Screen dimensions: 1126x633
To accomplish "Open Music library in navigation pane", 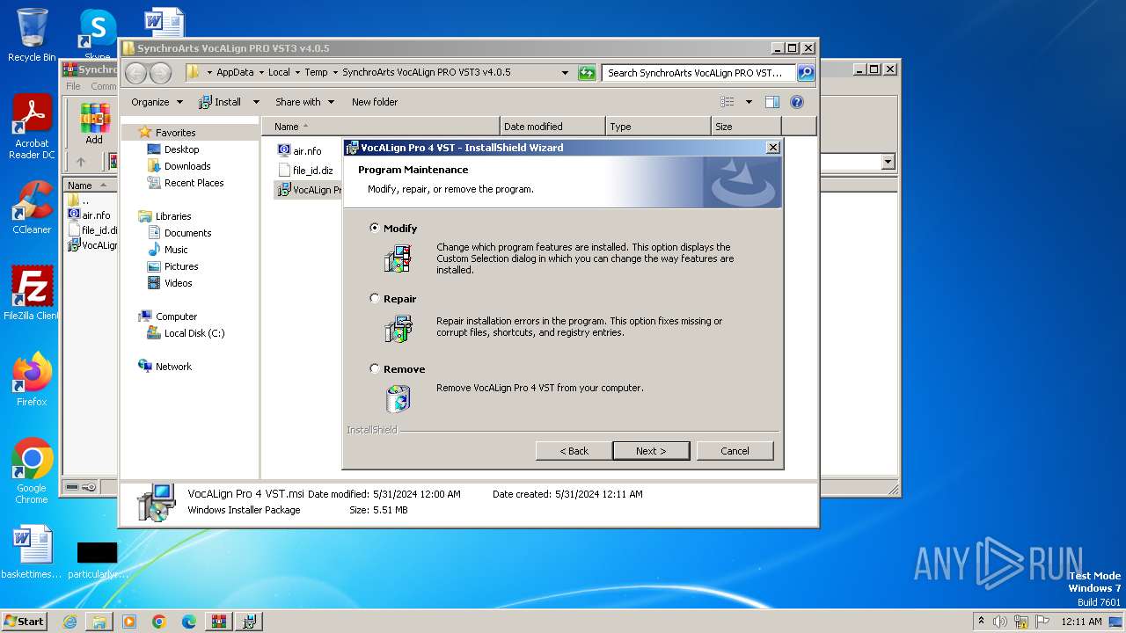I will (176, 250).
